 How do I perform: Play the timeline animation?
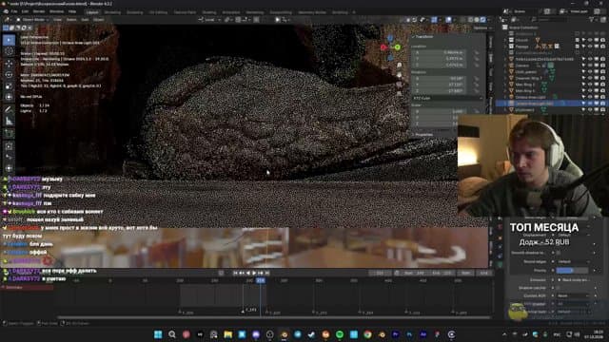point(254,273)
